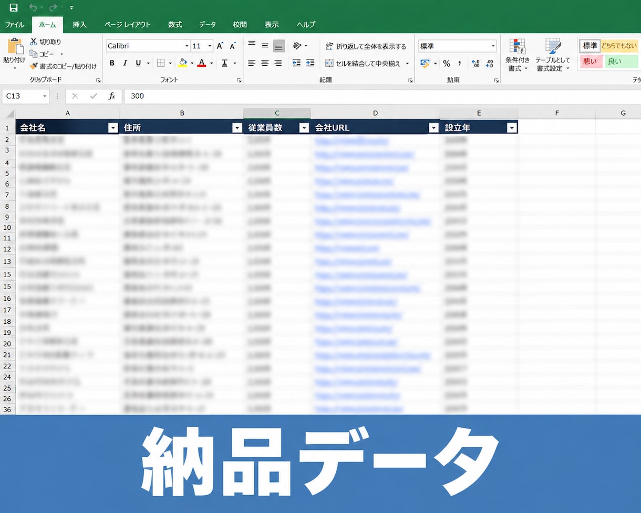Click the phonetic guide icon in the フォント group
641x513 pixels.
click(x=224, y=63)
